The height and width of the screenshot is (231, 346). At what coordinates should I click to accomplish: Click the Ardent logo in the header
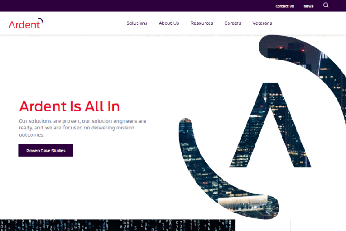[x=26, y=23]
